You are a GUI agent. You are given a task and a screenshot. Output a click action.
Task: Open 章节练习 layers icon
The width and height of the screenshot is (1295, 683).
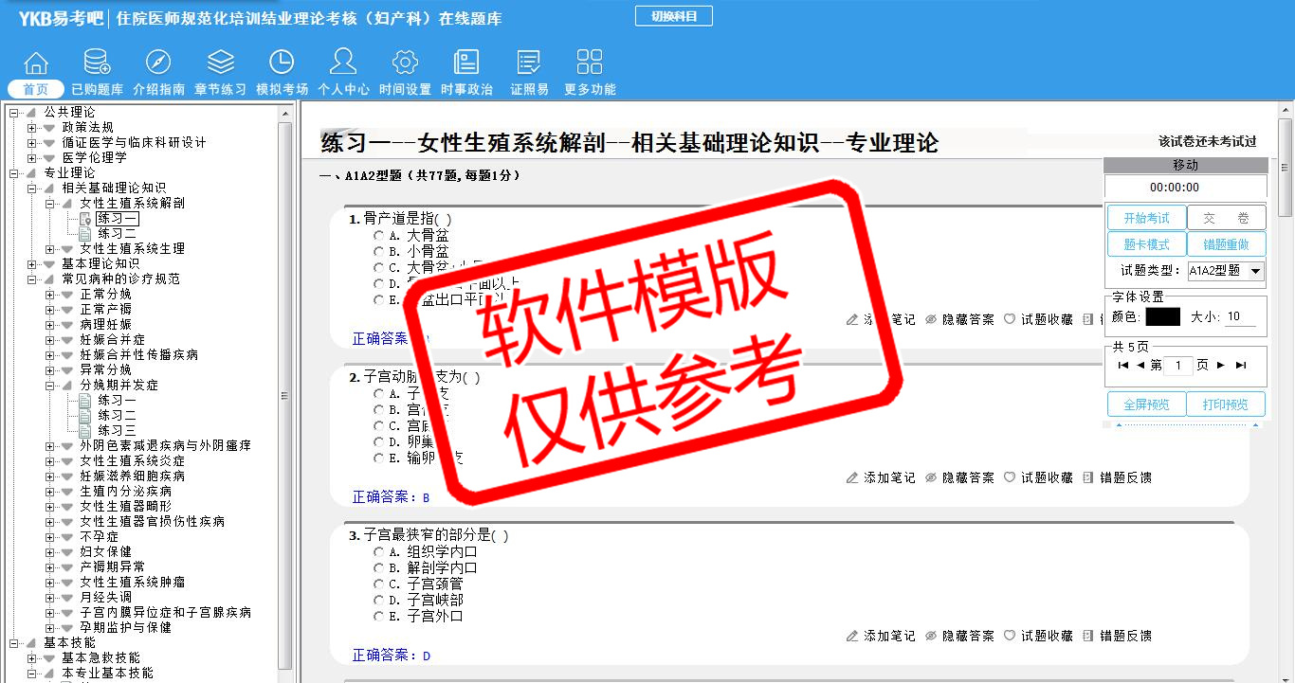(220, 63)
